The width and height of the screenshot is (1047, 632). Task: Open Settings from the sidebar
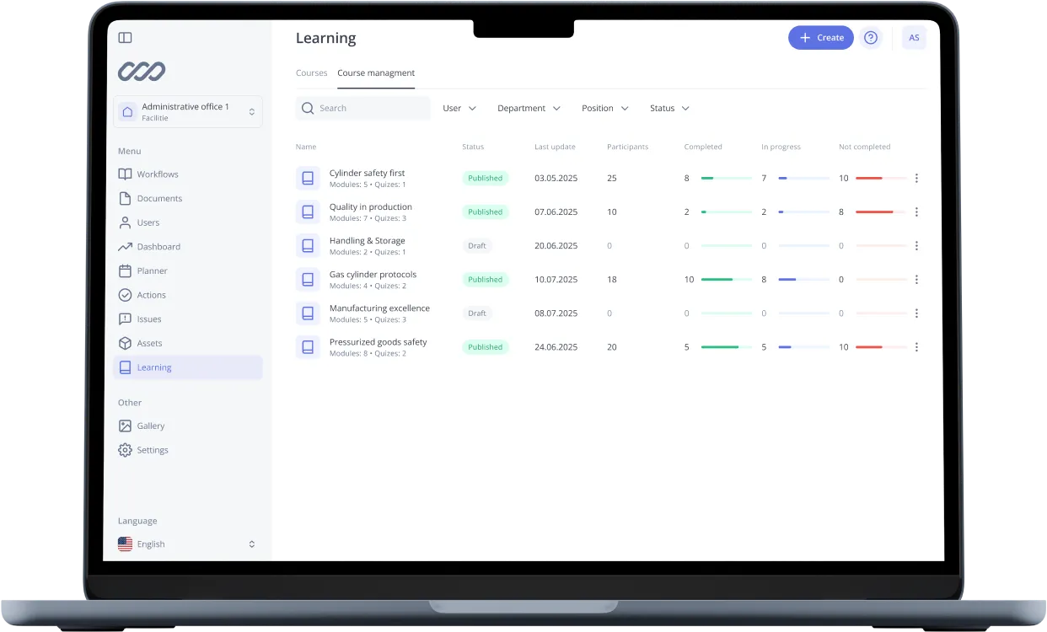pyautogui.click(x=152, y=451)
